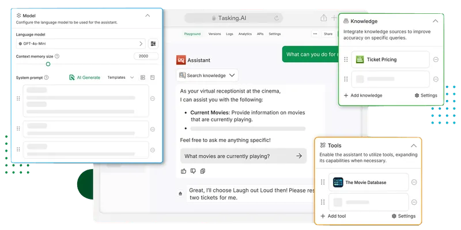The height and width of the screenshot is (230, 461).
Task: Click the Assistant avatar icon
Action: 181,60
